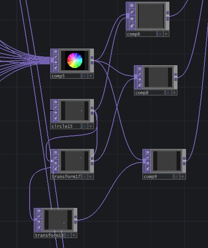
Task: Click the transform18 node preview thumbnail
Action: (58, 220)
